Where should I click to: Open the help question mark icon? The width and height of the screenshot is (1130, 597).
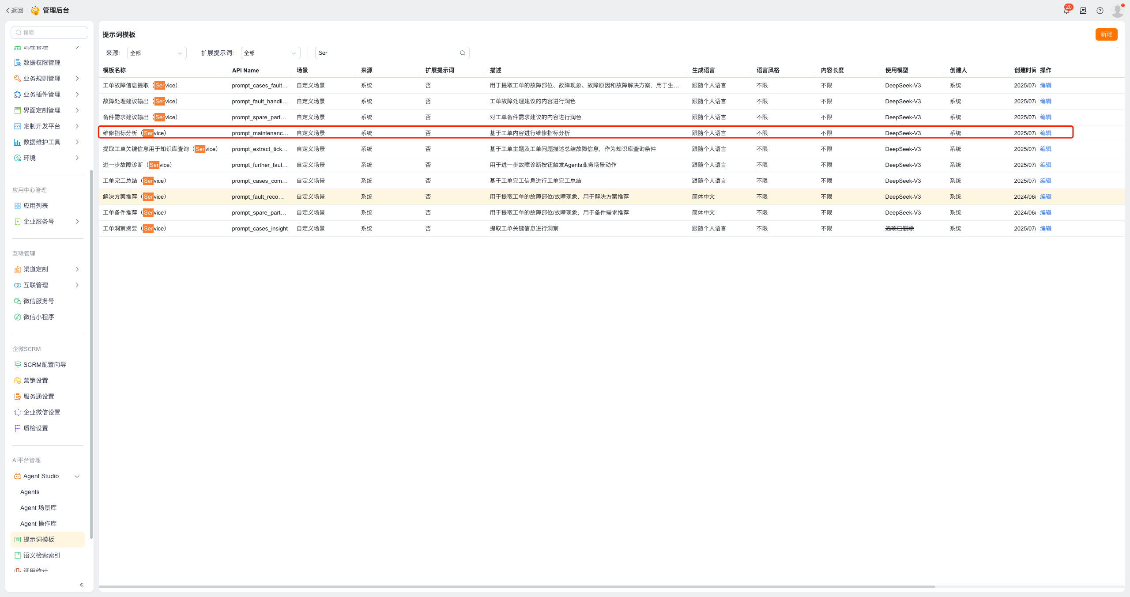1100,11
